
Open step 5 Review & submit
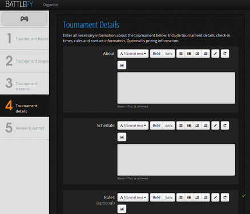click(25, 128)
